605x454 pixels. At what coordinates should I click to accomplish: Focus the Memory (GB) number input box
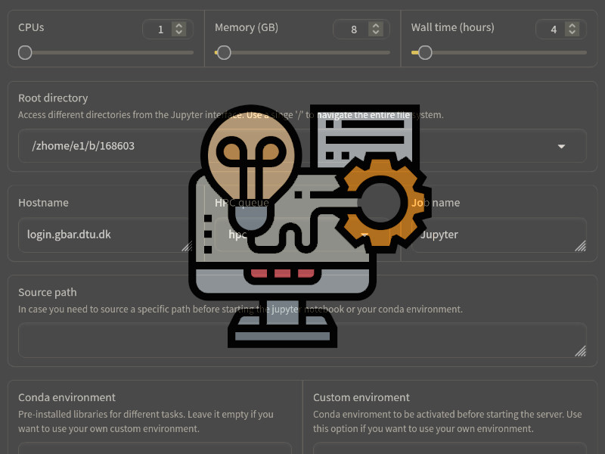tap(352, 30)
